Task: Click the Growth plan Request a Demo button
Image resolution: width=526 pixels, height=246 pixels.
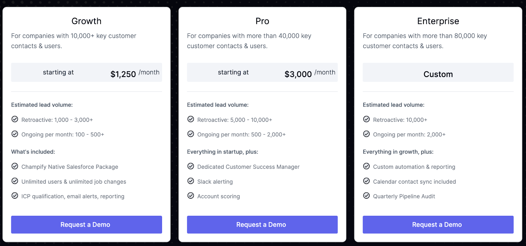Action: pos(86,225)
